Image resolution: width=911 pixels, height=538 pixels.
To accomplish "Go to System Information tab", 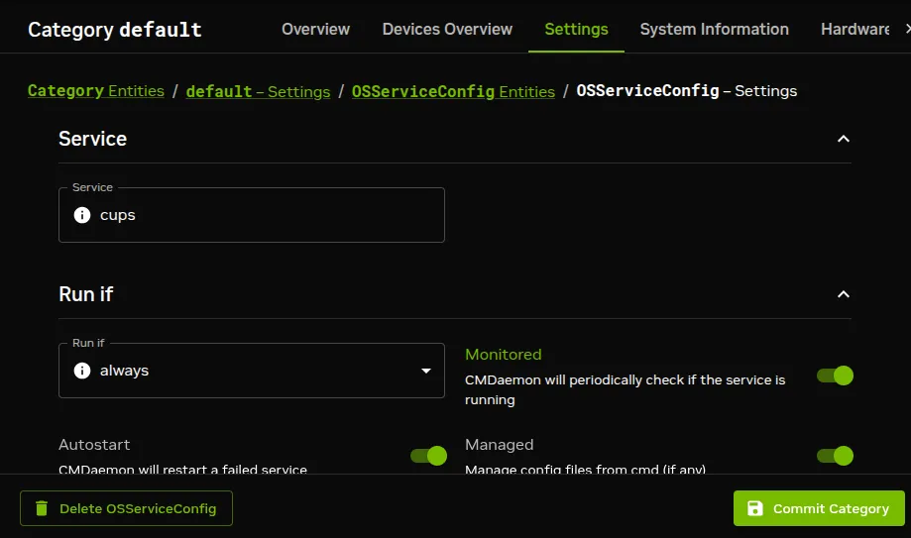I will (x=714, y=29).
